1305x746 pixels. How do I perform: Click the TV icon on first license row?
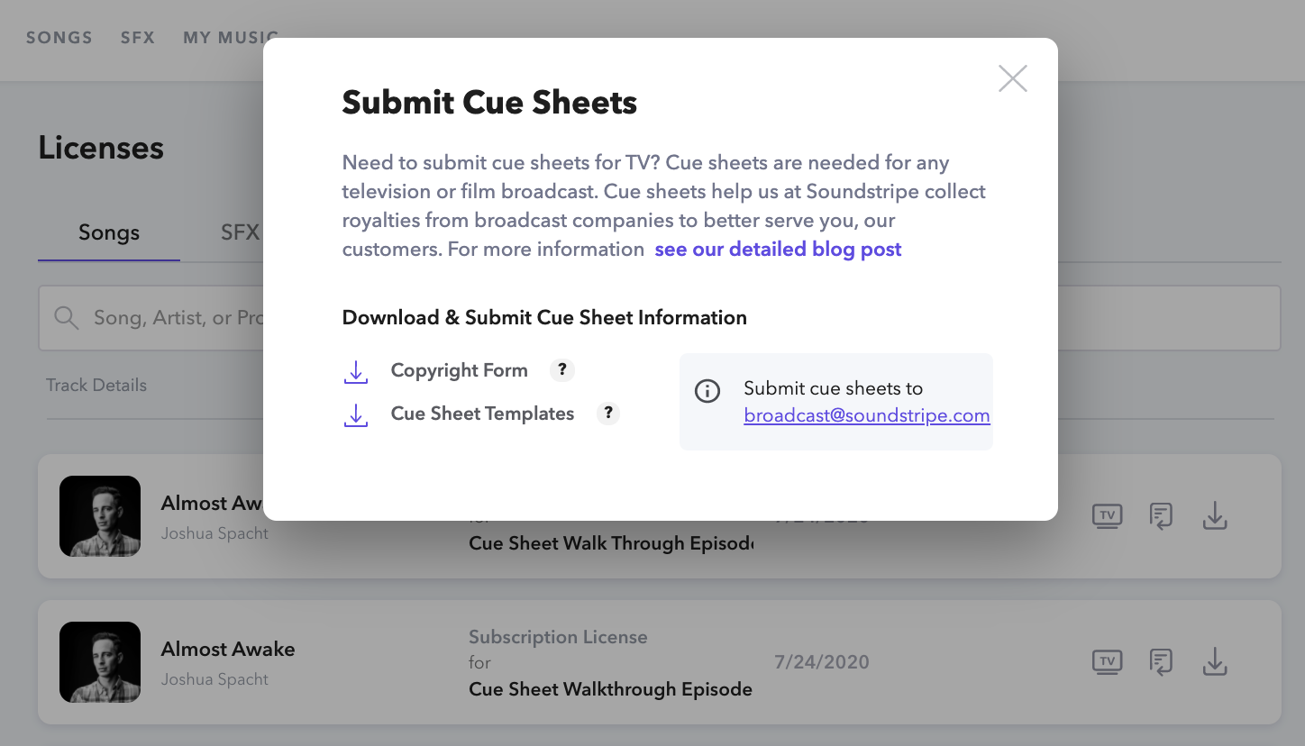pyautogui.click(x=1107, y=516)
